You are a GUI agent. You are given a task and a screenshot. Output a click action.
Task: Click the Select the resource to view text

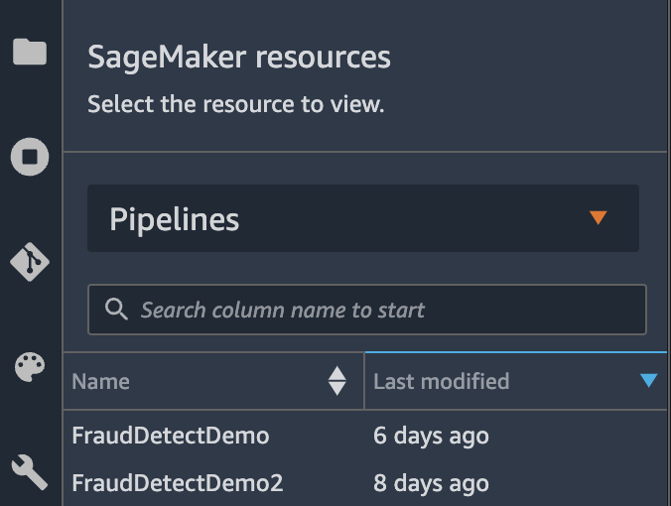[x=236, y=104]
